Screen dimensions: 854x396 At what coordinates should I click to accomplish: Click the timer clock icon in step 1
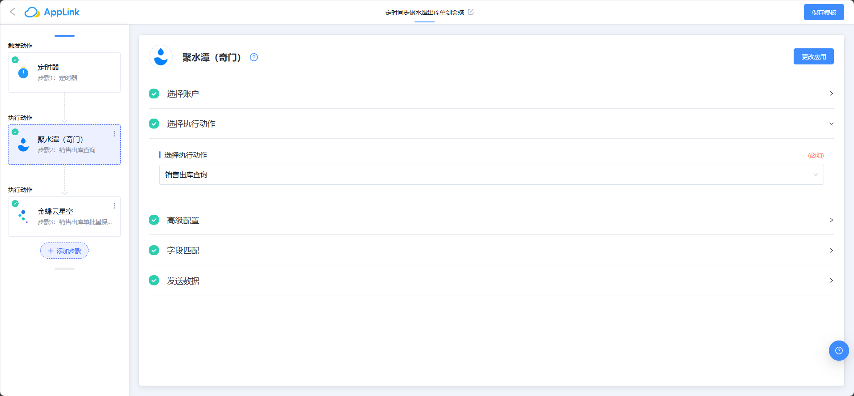[x=23, y=72]
